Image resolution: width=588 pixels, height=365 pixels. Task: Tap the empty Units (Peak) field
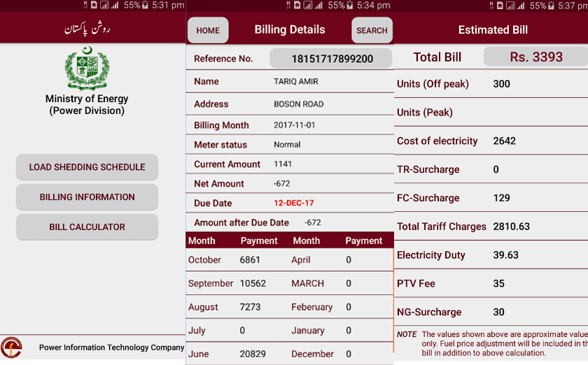[532, 113]
